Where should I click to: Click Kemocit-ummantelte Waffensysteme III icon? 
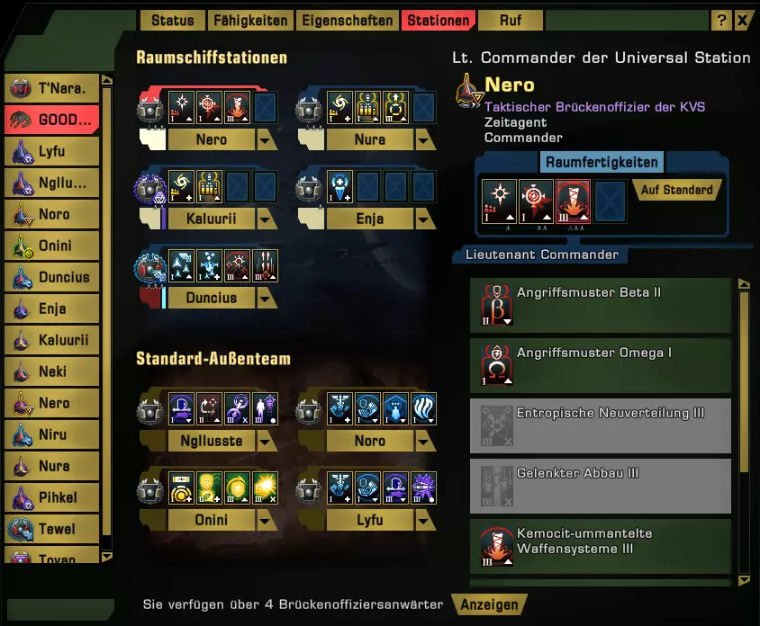point(497,546)
